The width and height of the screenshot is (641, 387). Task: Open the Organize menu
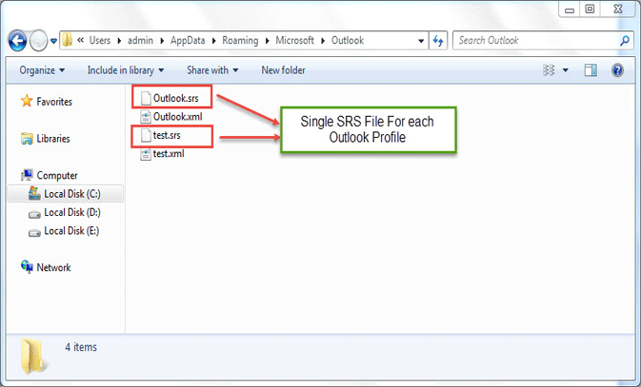[x=42, y=70]
